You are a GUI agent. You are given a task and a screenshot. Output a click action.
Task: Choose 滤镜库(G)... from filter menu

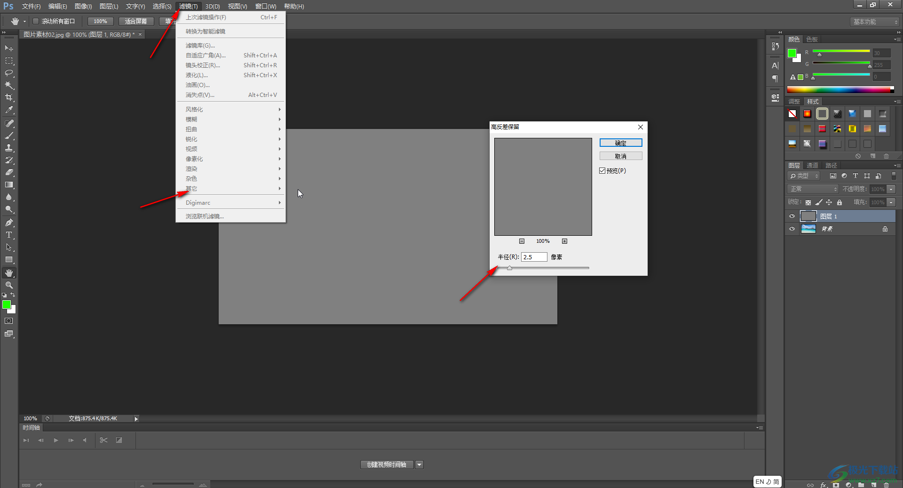coord(230,46)
